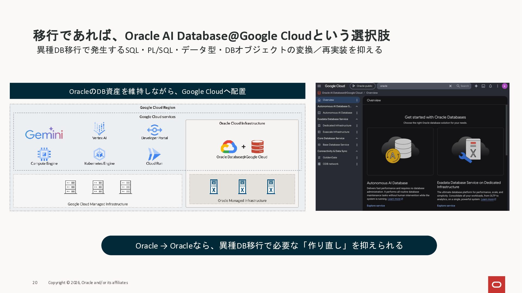
Task: Open kebab menu beside Exascale Infrastructure
Action: coord(357,132)
